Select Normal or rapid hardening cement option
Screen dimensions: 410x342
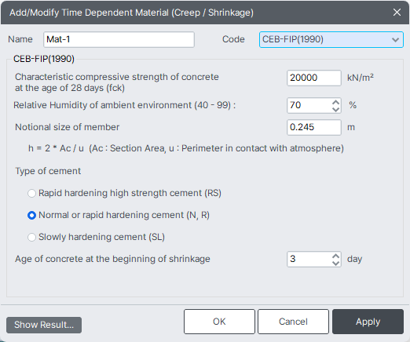point(31,215)
